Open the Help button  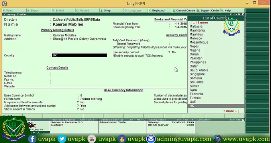pos(233,10)
